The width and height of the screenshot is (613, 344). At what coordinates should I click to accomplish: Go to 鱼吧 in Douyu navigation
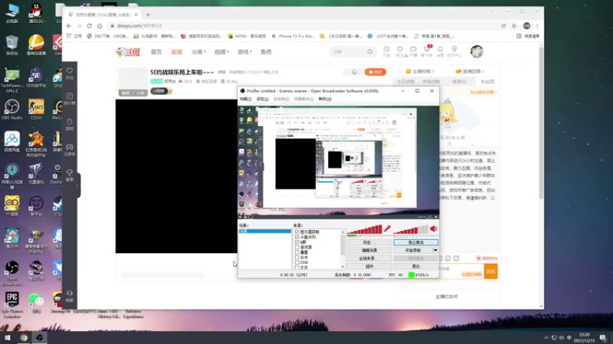click(266, 52)
